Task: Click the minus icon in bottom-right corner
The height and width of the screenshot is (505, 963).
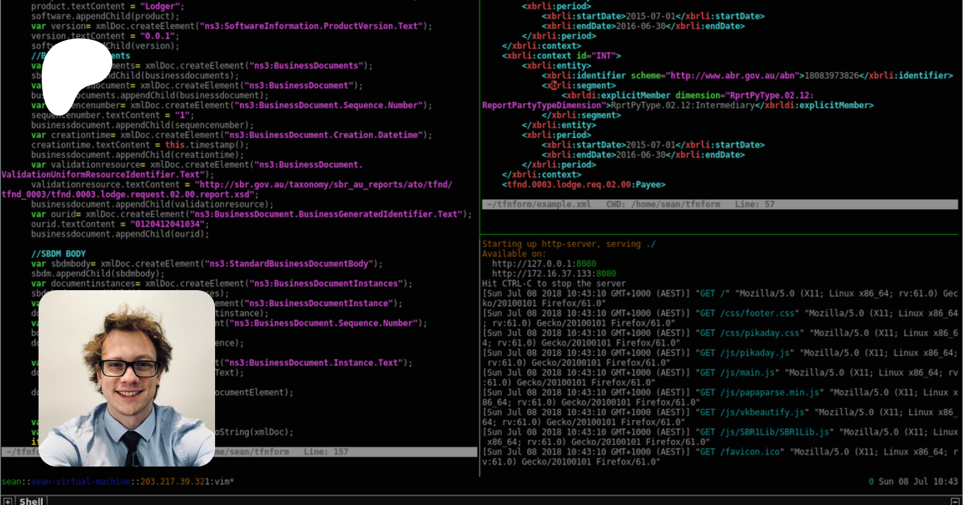Action: coord(955,501)
